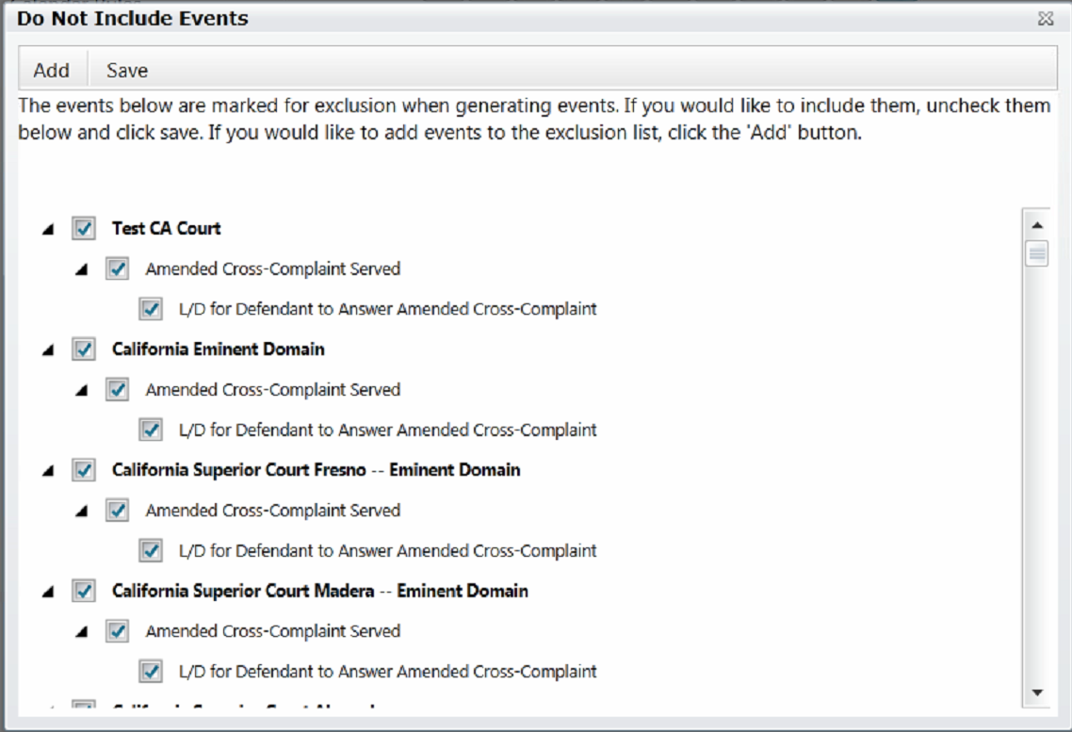1072x732 pixels.
Task: Click the vertical scrollbar thumb
Action: tap(1037, 254)
